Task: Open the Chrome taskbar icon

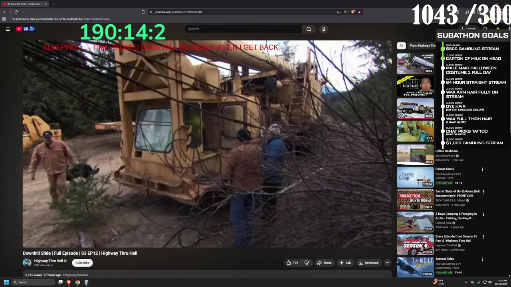Action: tap(77, 282)
